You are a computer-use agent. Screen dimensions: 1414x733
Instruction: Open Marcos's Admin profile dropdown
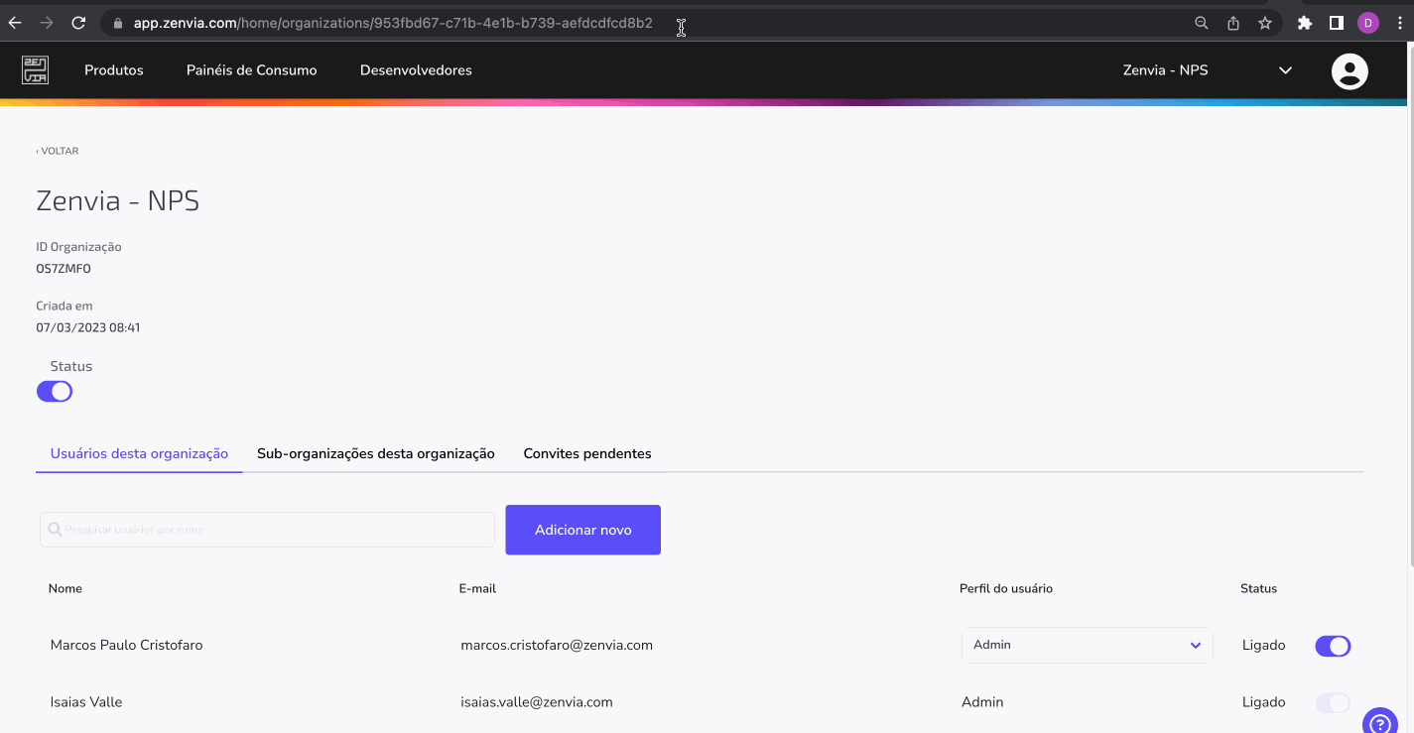coord(1087,645)
